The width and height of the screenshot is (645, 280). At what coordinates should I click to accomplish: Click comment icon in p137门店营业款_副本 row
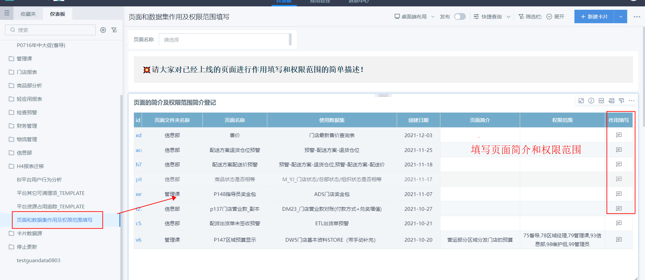tap(619, 209)
